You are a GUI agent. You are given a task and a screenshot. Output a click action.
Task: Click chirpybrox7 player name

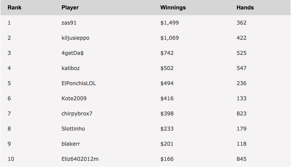coord(77,113)
